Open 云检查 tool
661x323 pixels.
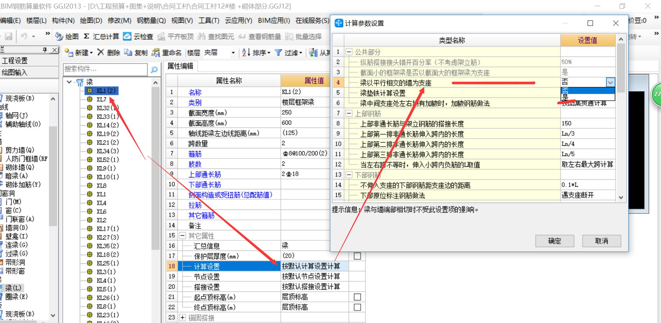[x=138, y=36]
